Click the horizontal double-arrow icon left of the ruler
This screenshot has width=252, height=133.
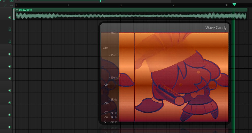pos(11,5)
